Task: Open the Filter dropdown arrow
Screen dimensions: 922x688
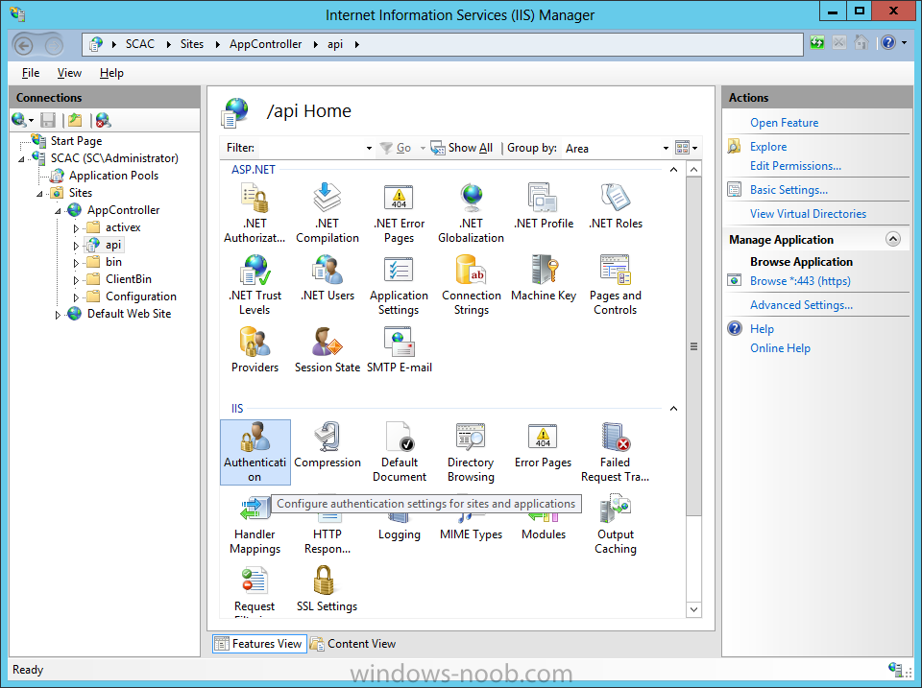Action: (x=369, y=148)
